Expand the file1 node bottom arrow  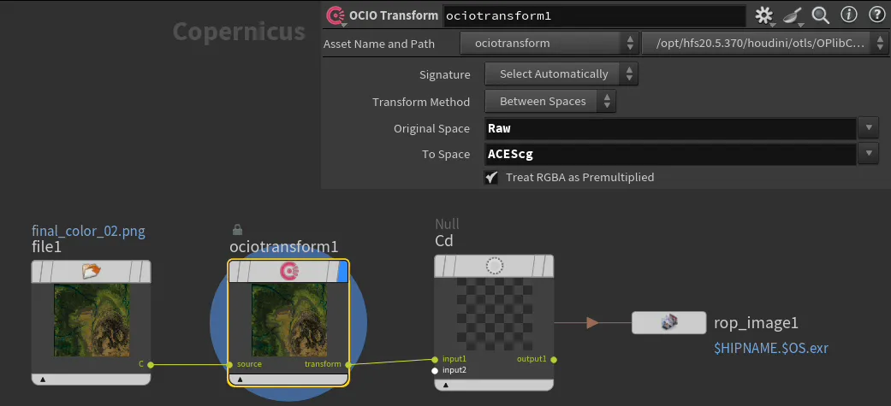[43, 380]
